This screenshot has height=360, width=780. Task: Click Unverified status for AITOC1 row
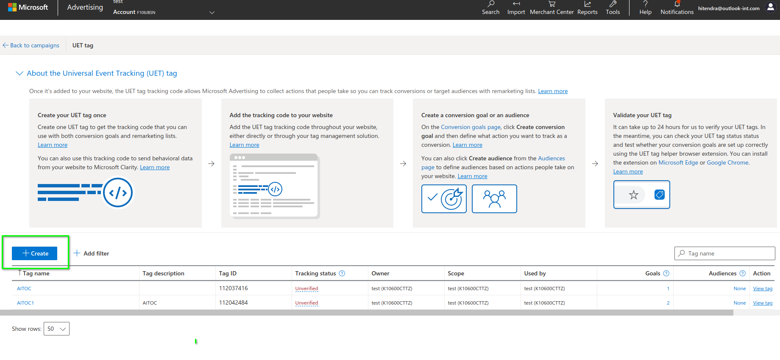click(x=306, y=303)
